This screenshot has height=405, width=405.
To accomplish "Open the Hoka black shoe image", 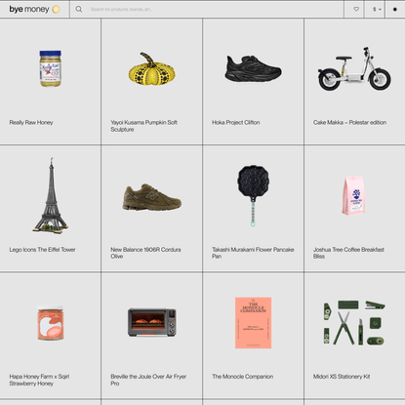I will coord(253,68).
